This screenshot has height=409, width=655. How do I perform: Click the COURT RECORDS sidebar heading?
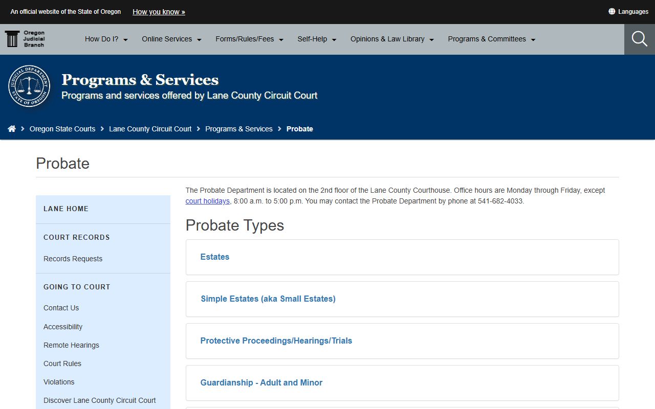tap(77, 237)
